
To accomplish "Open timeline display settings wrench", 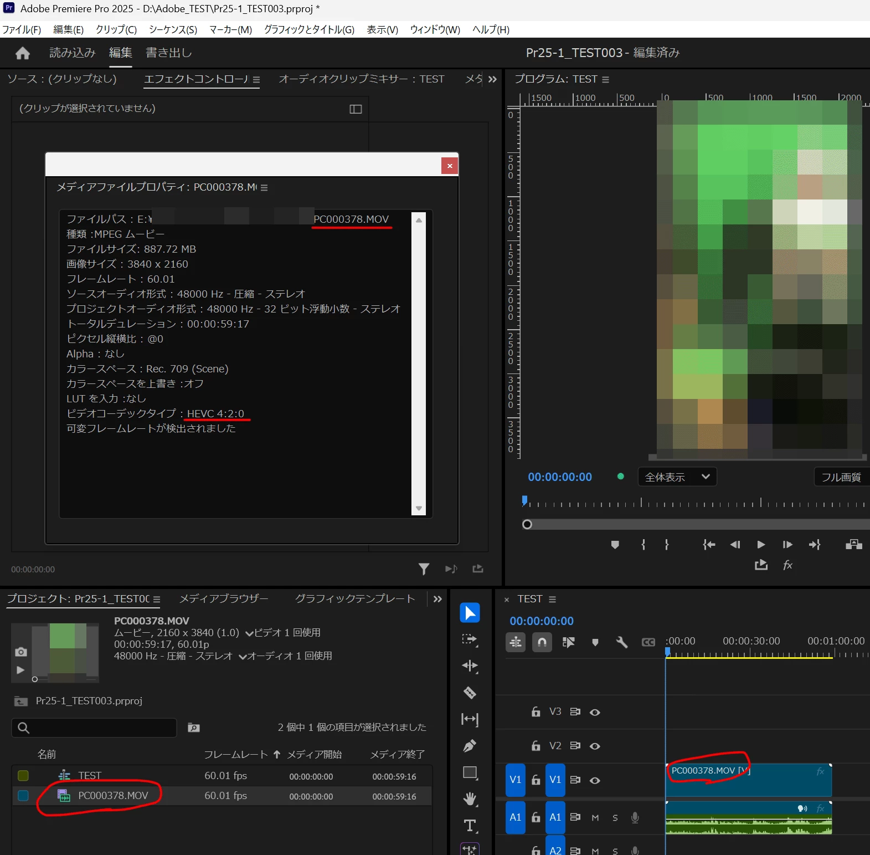I will tap(621, 642).
